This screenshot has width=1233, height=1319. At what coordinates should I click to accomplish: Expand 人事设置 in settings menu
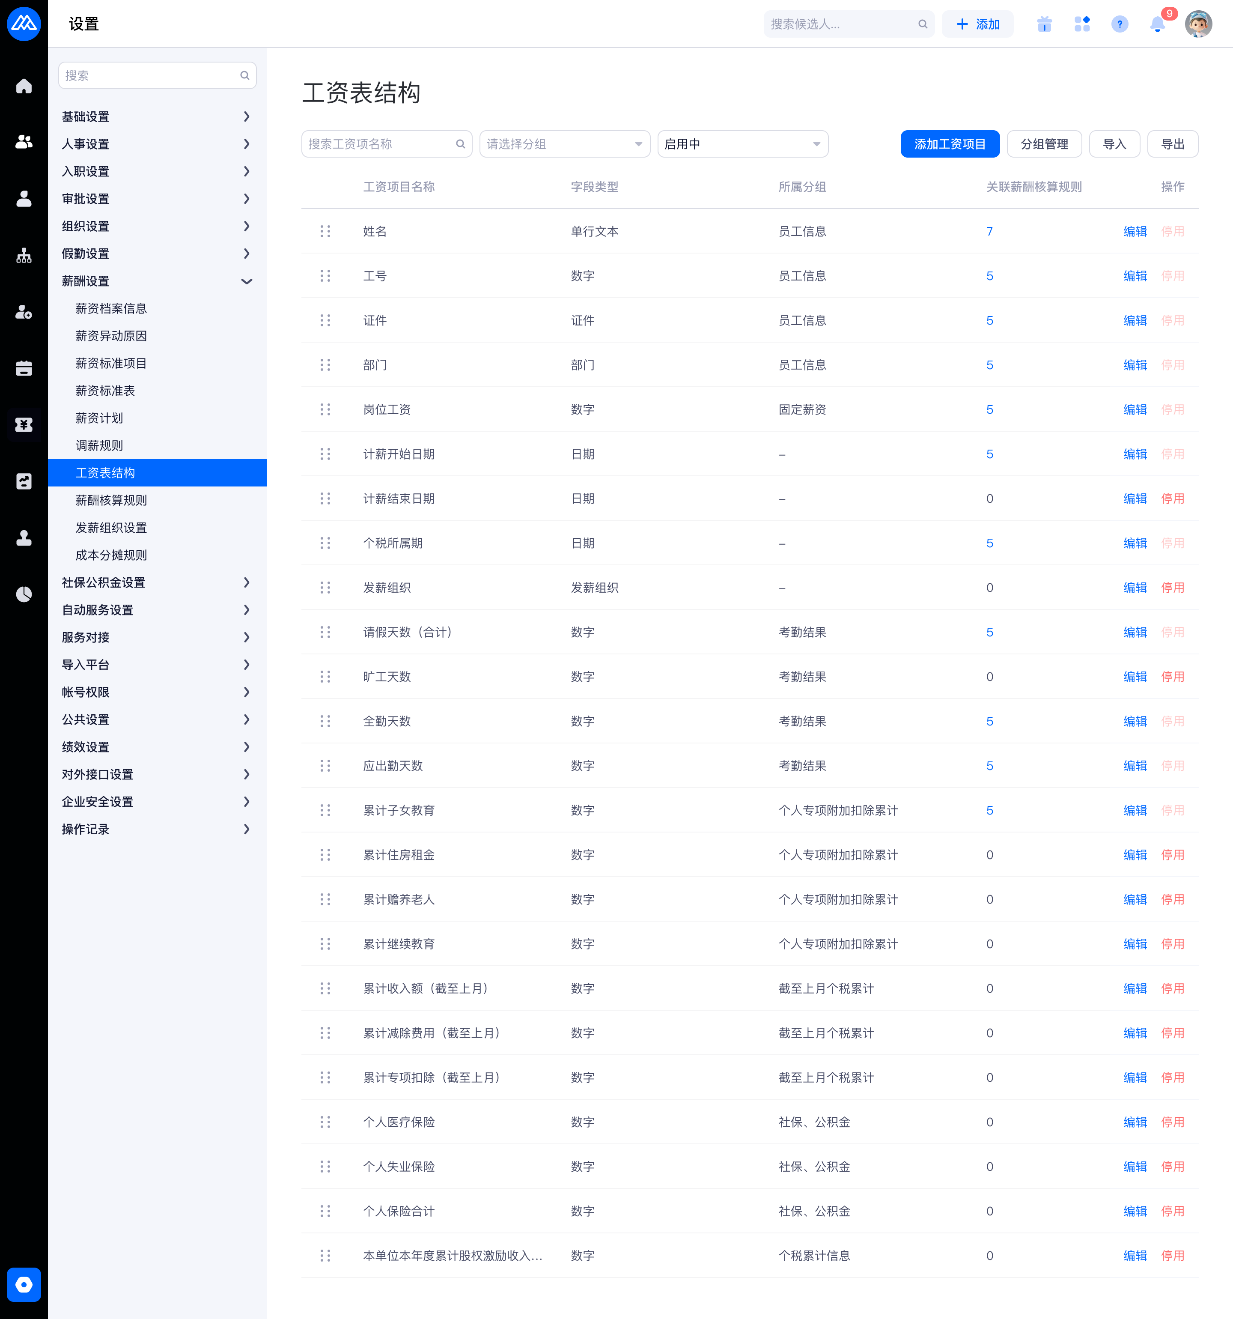[157, 144]
